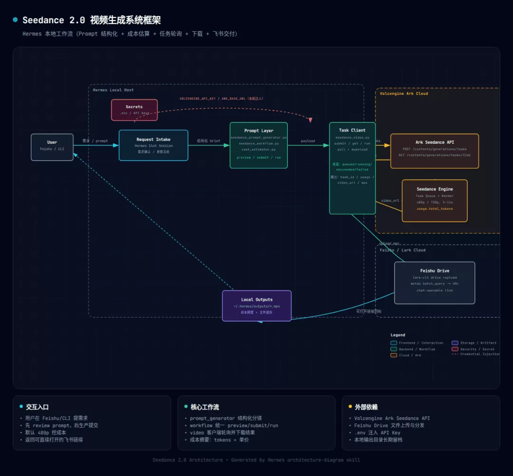Click the "默认 480p 控成本" bullet
513x476 pixels.
coord(46,432)
